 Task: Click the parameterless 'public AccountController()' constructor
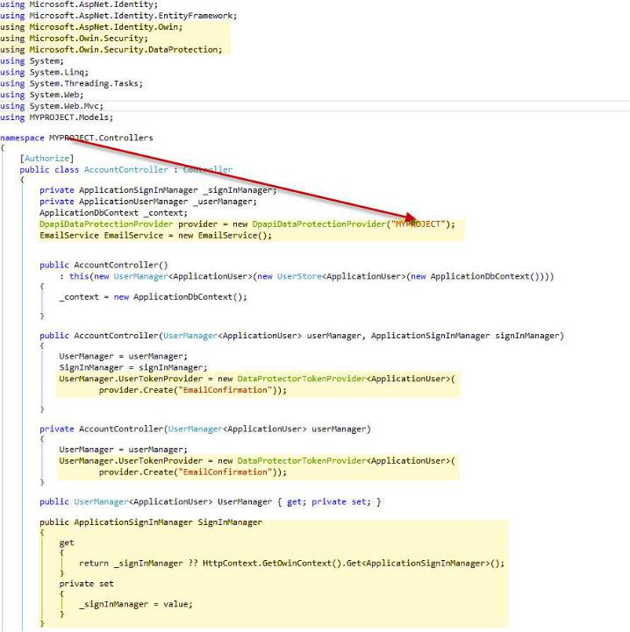click(x=104, y=266)
